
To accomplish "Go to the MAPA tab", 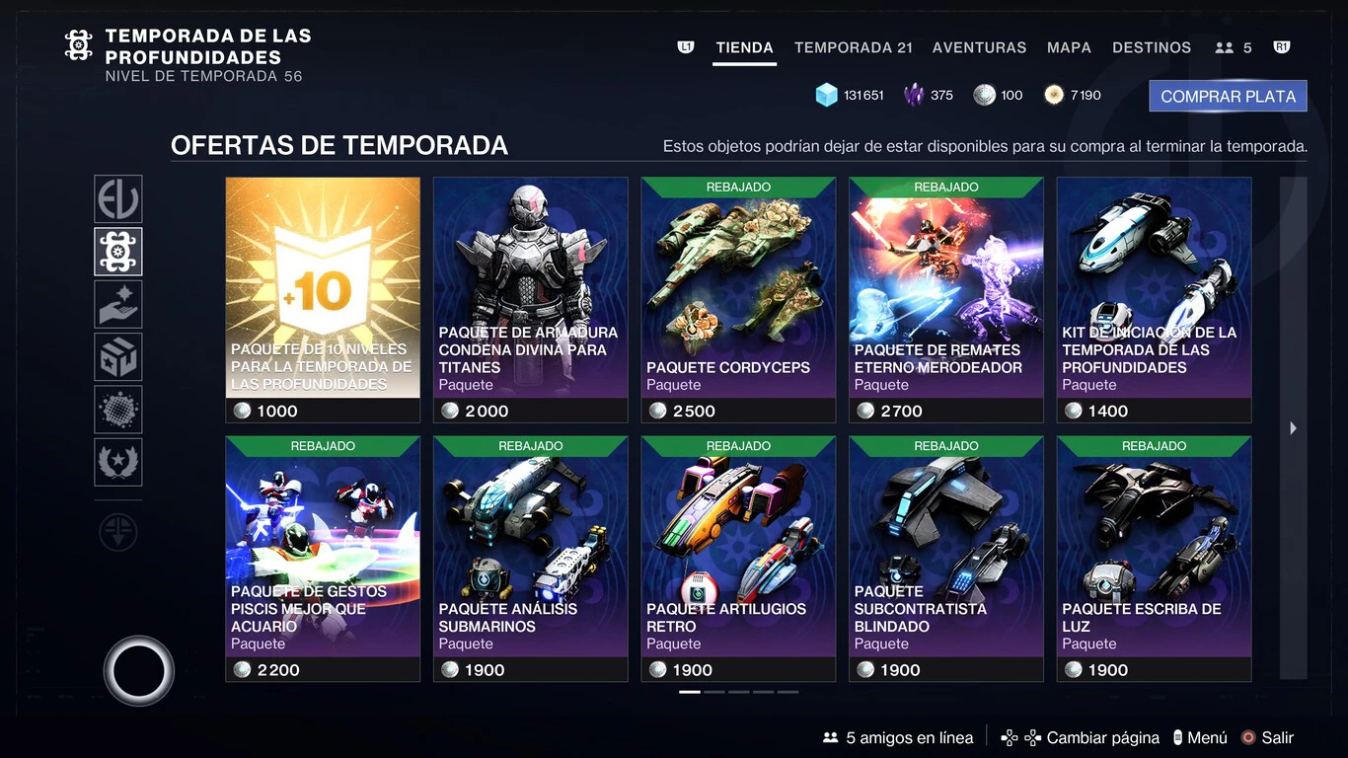I will click(x=1069, y=47).
